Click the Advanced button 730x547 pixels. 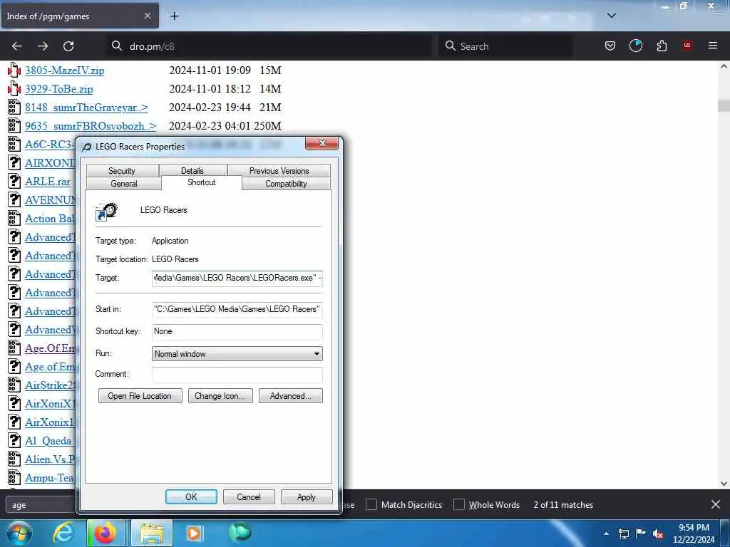click(x=291, y=396)
